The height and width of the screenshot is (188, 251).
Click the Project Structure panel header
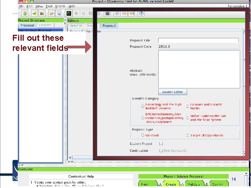click(x=41, y=20)
